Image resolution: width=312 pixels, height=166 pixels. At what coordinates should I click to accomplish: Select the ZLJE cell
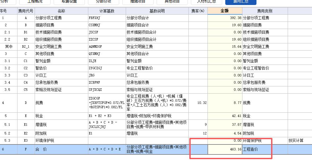107,61
